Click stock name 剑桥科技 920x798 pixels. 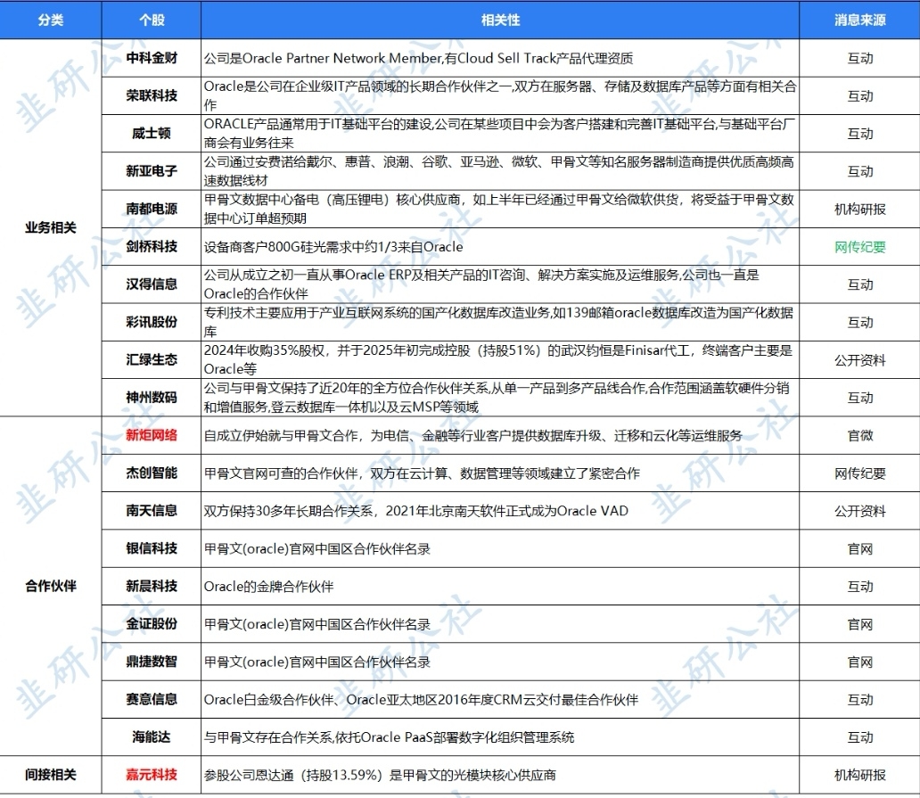(x=152, y=246)
